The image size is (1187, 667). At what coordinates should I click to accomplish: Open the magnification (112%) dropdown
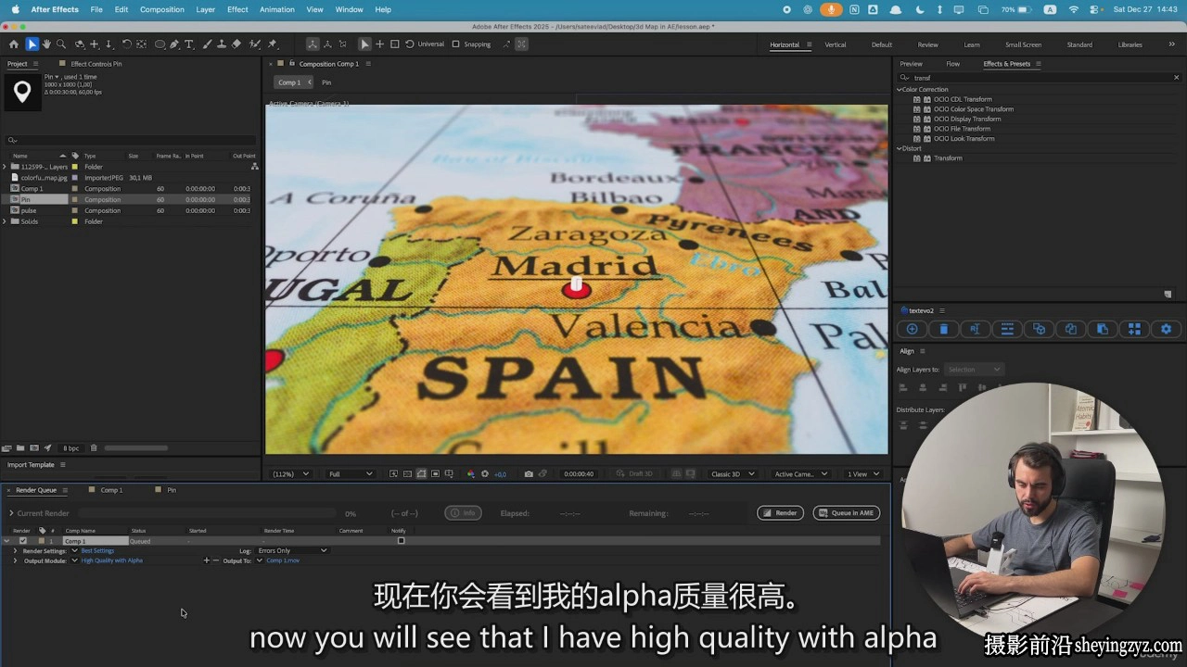289,473
